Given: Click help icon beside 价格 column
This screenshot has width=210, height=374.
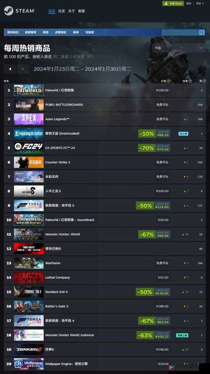Looking at the screenshot, I should 169,81.
